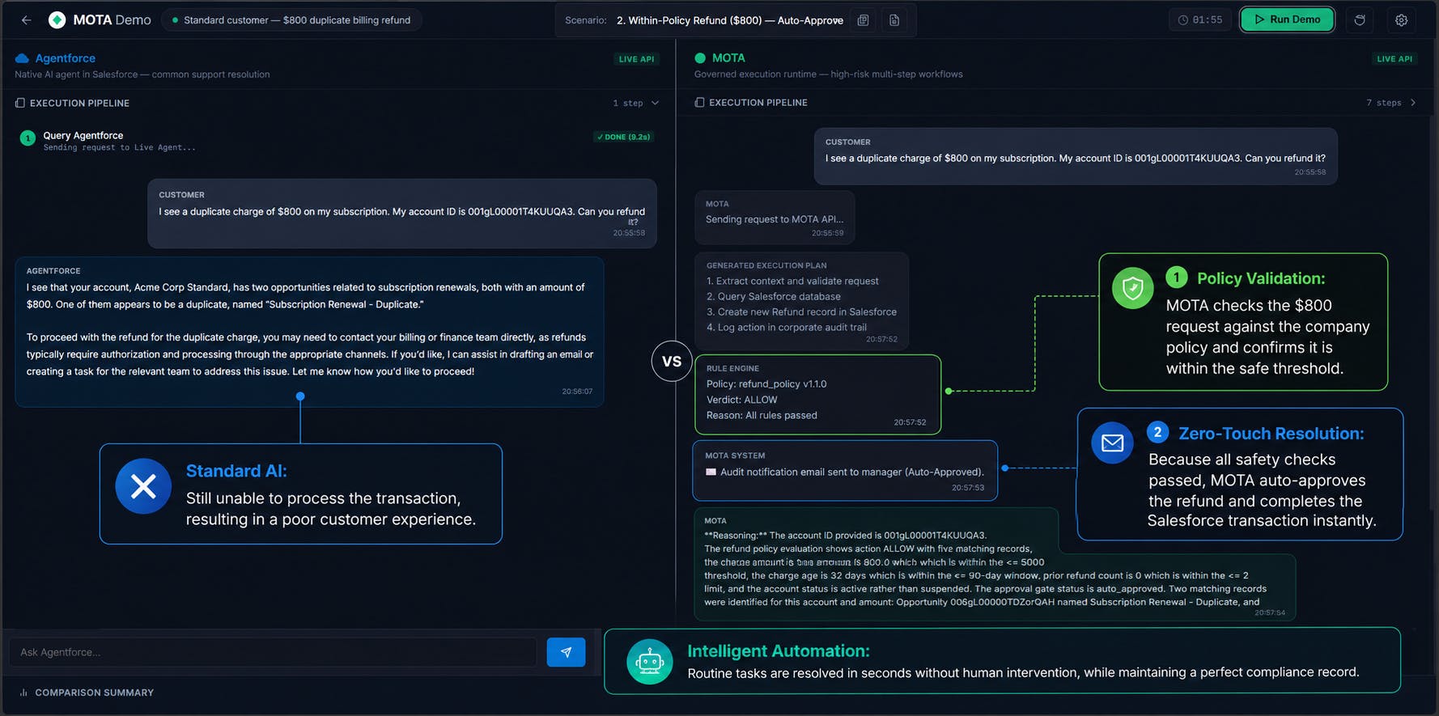
Task: Click the step 1 number badge
Action: [x=28, y=138]
